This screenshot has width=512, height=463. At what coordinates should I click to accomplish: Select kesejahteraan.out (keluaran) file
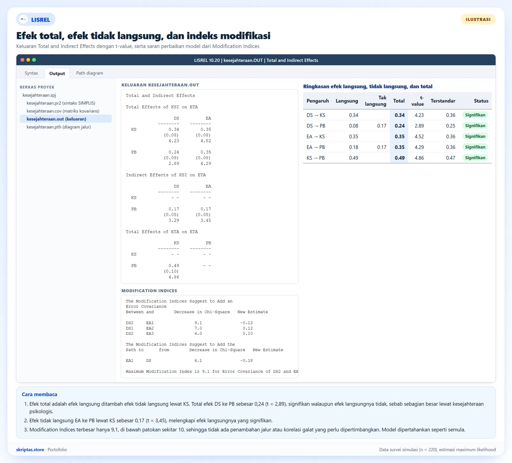pos(66,119)
